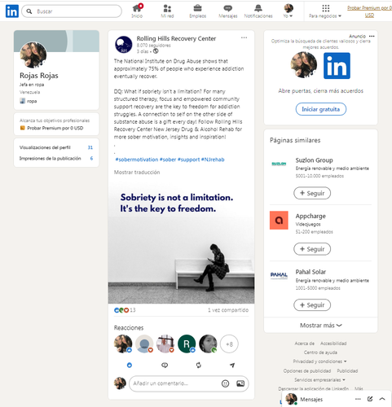
Task: Click the LinkedIn ad logo
Action: (337, 66)
